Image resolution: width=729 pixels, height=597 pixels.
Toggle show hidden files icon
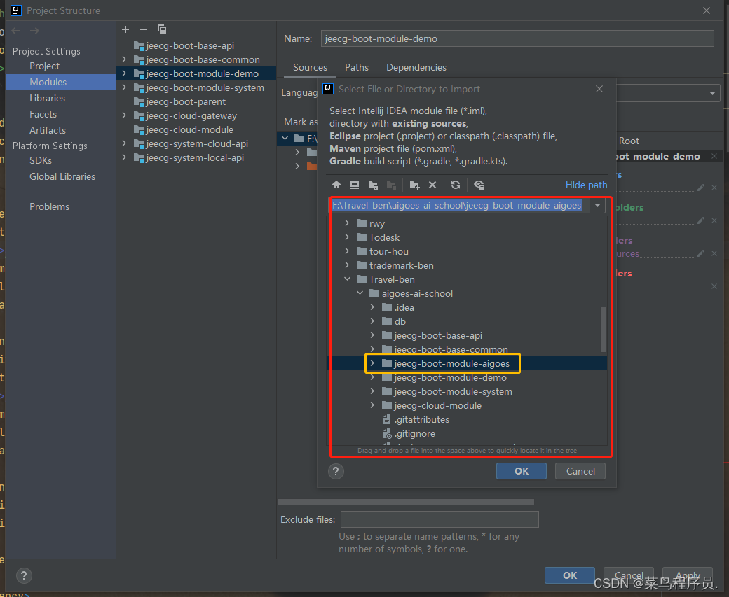479,185
